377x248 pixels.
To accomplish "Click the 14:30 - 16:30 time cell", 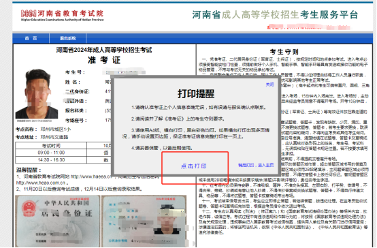I will coord(51,160).
